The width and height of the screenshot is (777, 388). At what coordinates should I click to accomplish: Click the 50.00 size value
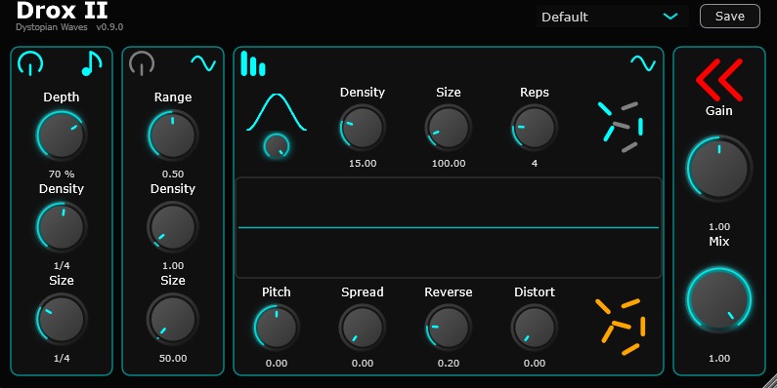pyautogui.click(x=173, y=359)
